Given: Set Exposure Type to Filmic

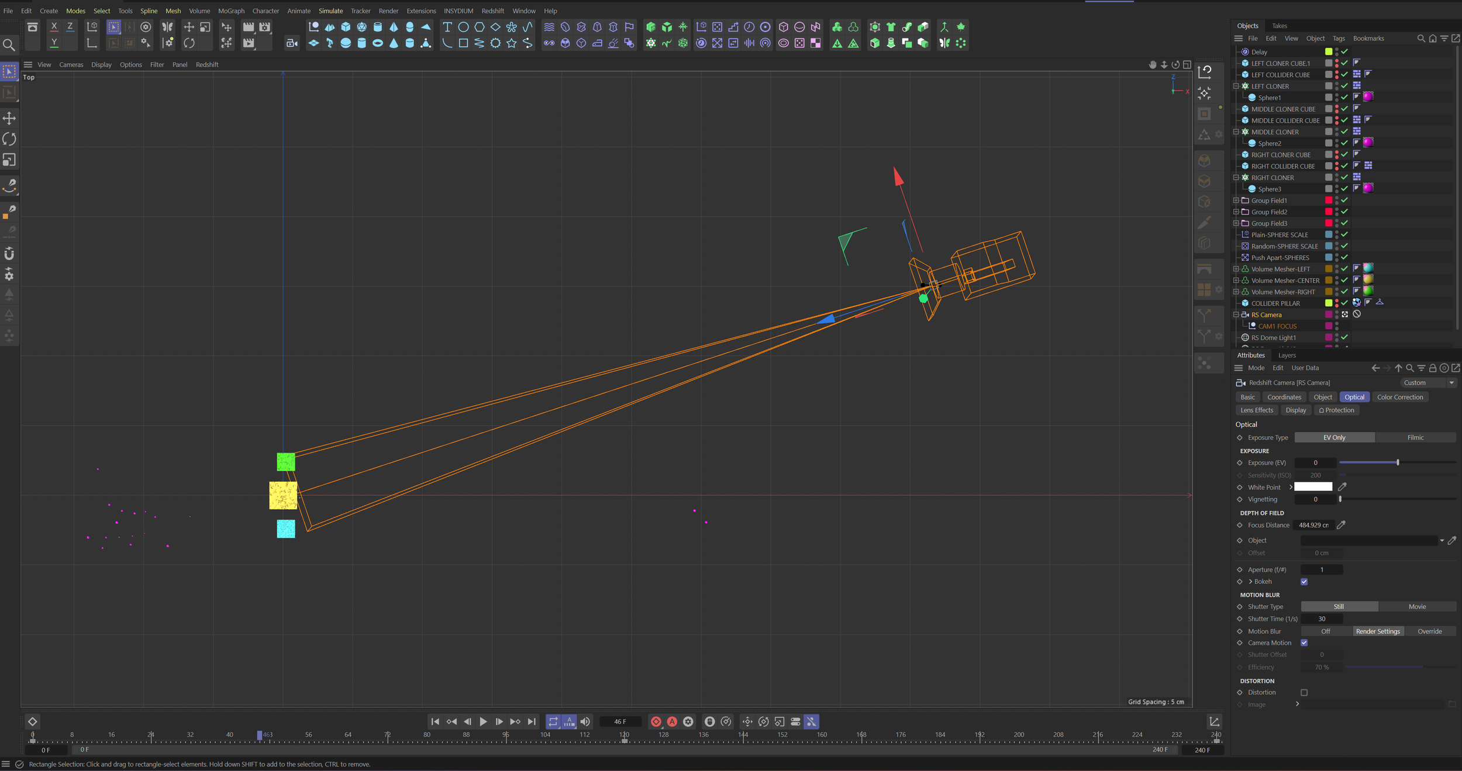Looking at the screenshot, I should 1415,437.
